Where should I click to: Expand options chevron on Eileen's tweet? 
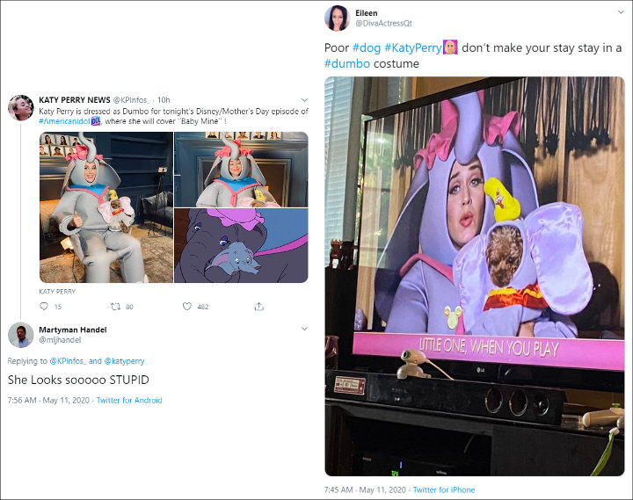pos(621,12)
